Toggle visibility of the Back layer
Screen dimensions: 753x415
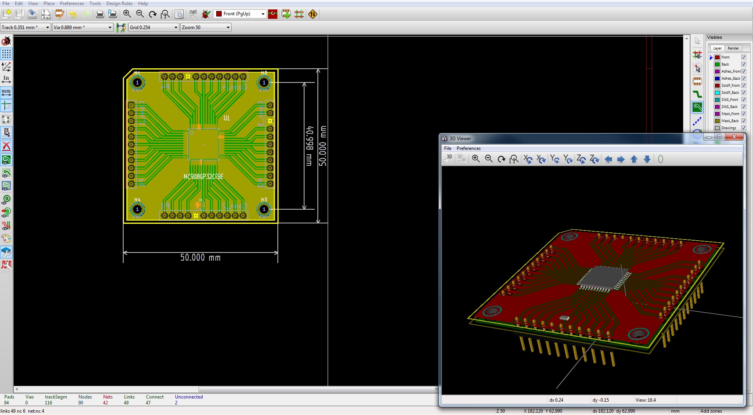click(744, 64)
